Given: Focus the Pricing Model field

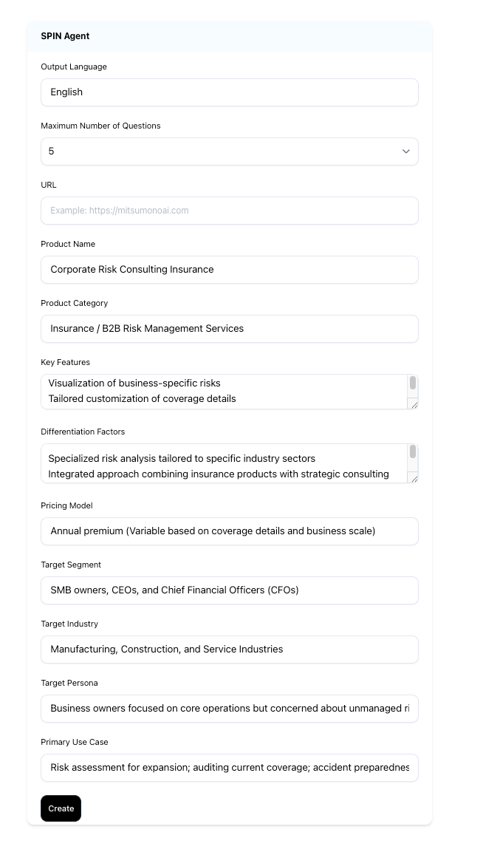Looking at the screenshot, I should click(229, 531).
